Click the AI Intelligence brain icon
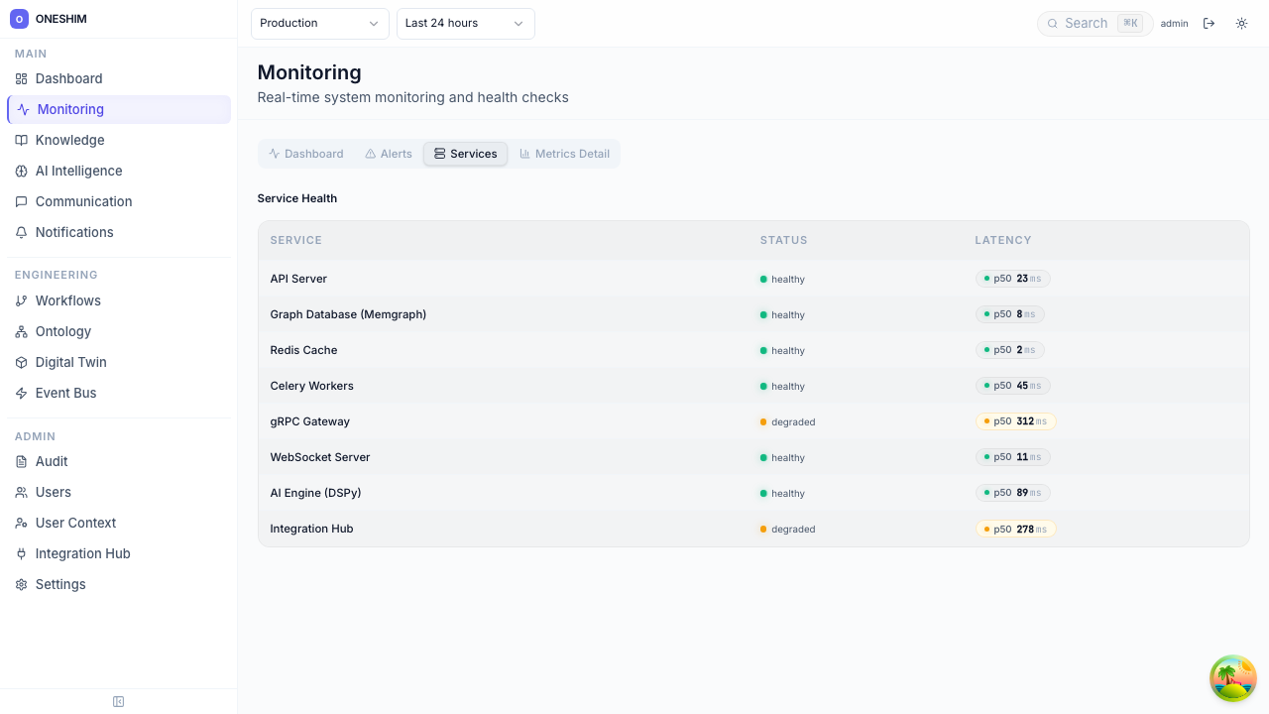The image size is (1269, 714). pyautogui.click(x=21, y=171)
